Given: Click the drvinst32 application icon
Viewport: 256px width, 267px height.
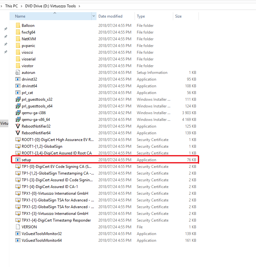Looking at the screenshot, I should click(18, 79).
